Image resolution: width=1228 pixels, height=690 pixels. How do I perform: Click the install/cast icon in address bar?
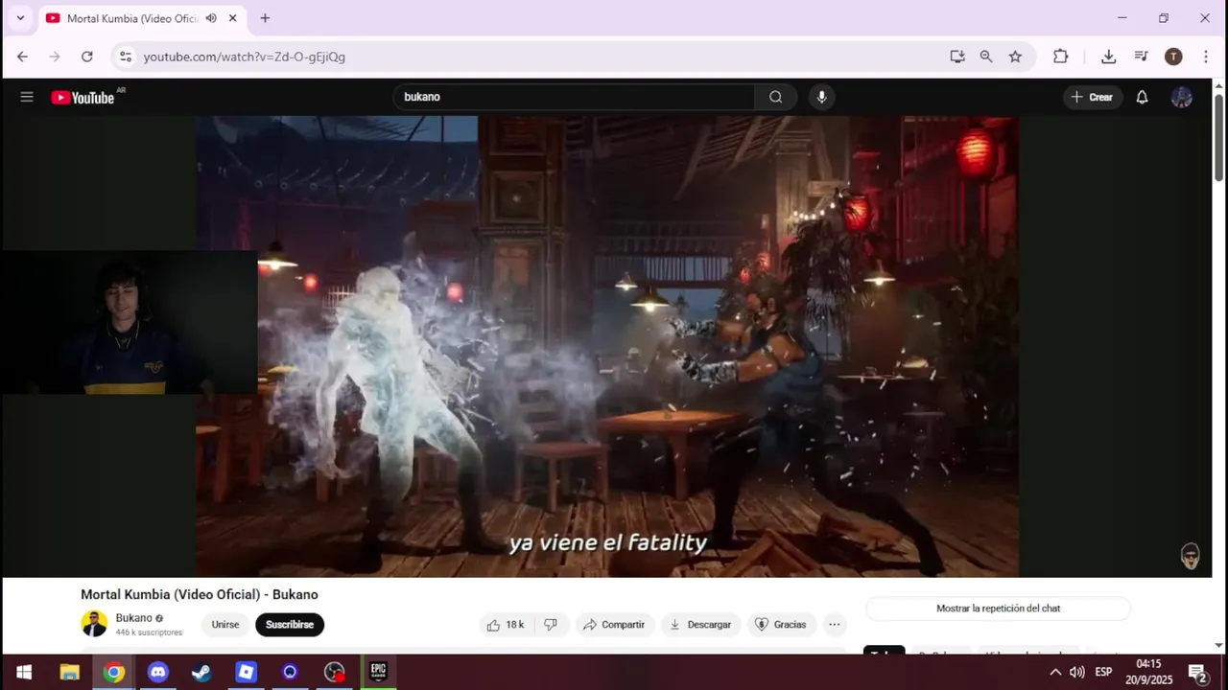point(956,57)
